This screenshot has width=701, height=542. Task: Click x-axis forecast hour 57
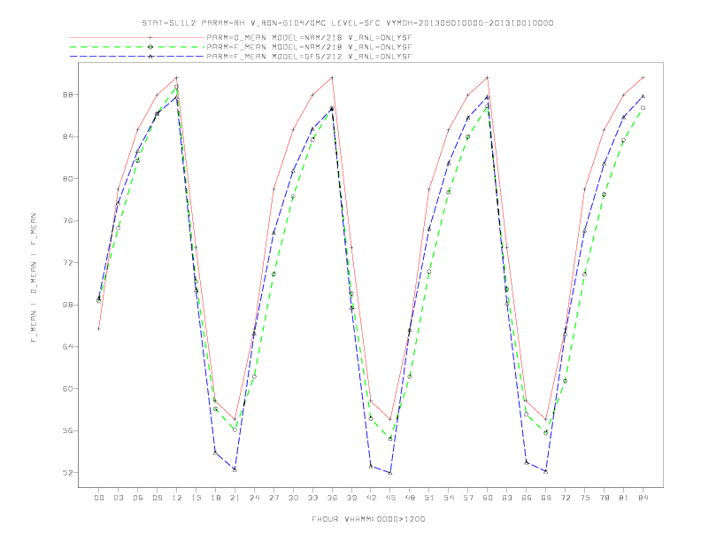click(468, 498)
